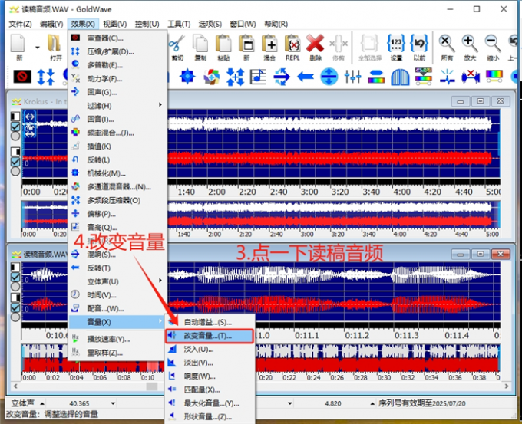Screen dimensions: 522x424
Task: Click scrollbar thumb in 读稿音频 window
Action: (152, 386)
